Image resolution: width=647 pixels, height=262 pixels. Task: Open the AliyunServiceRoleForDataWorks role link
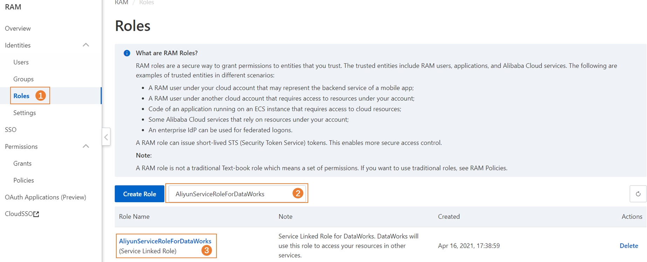165,241
